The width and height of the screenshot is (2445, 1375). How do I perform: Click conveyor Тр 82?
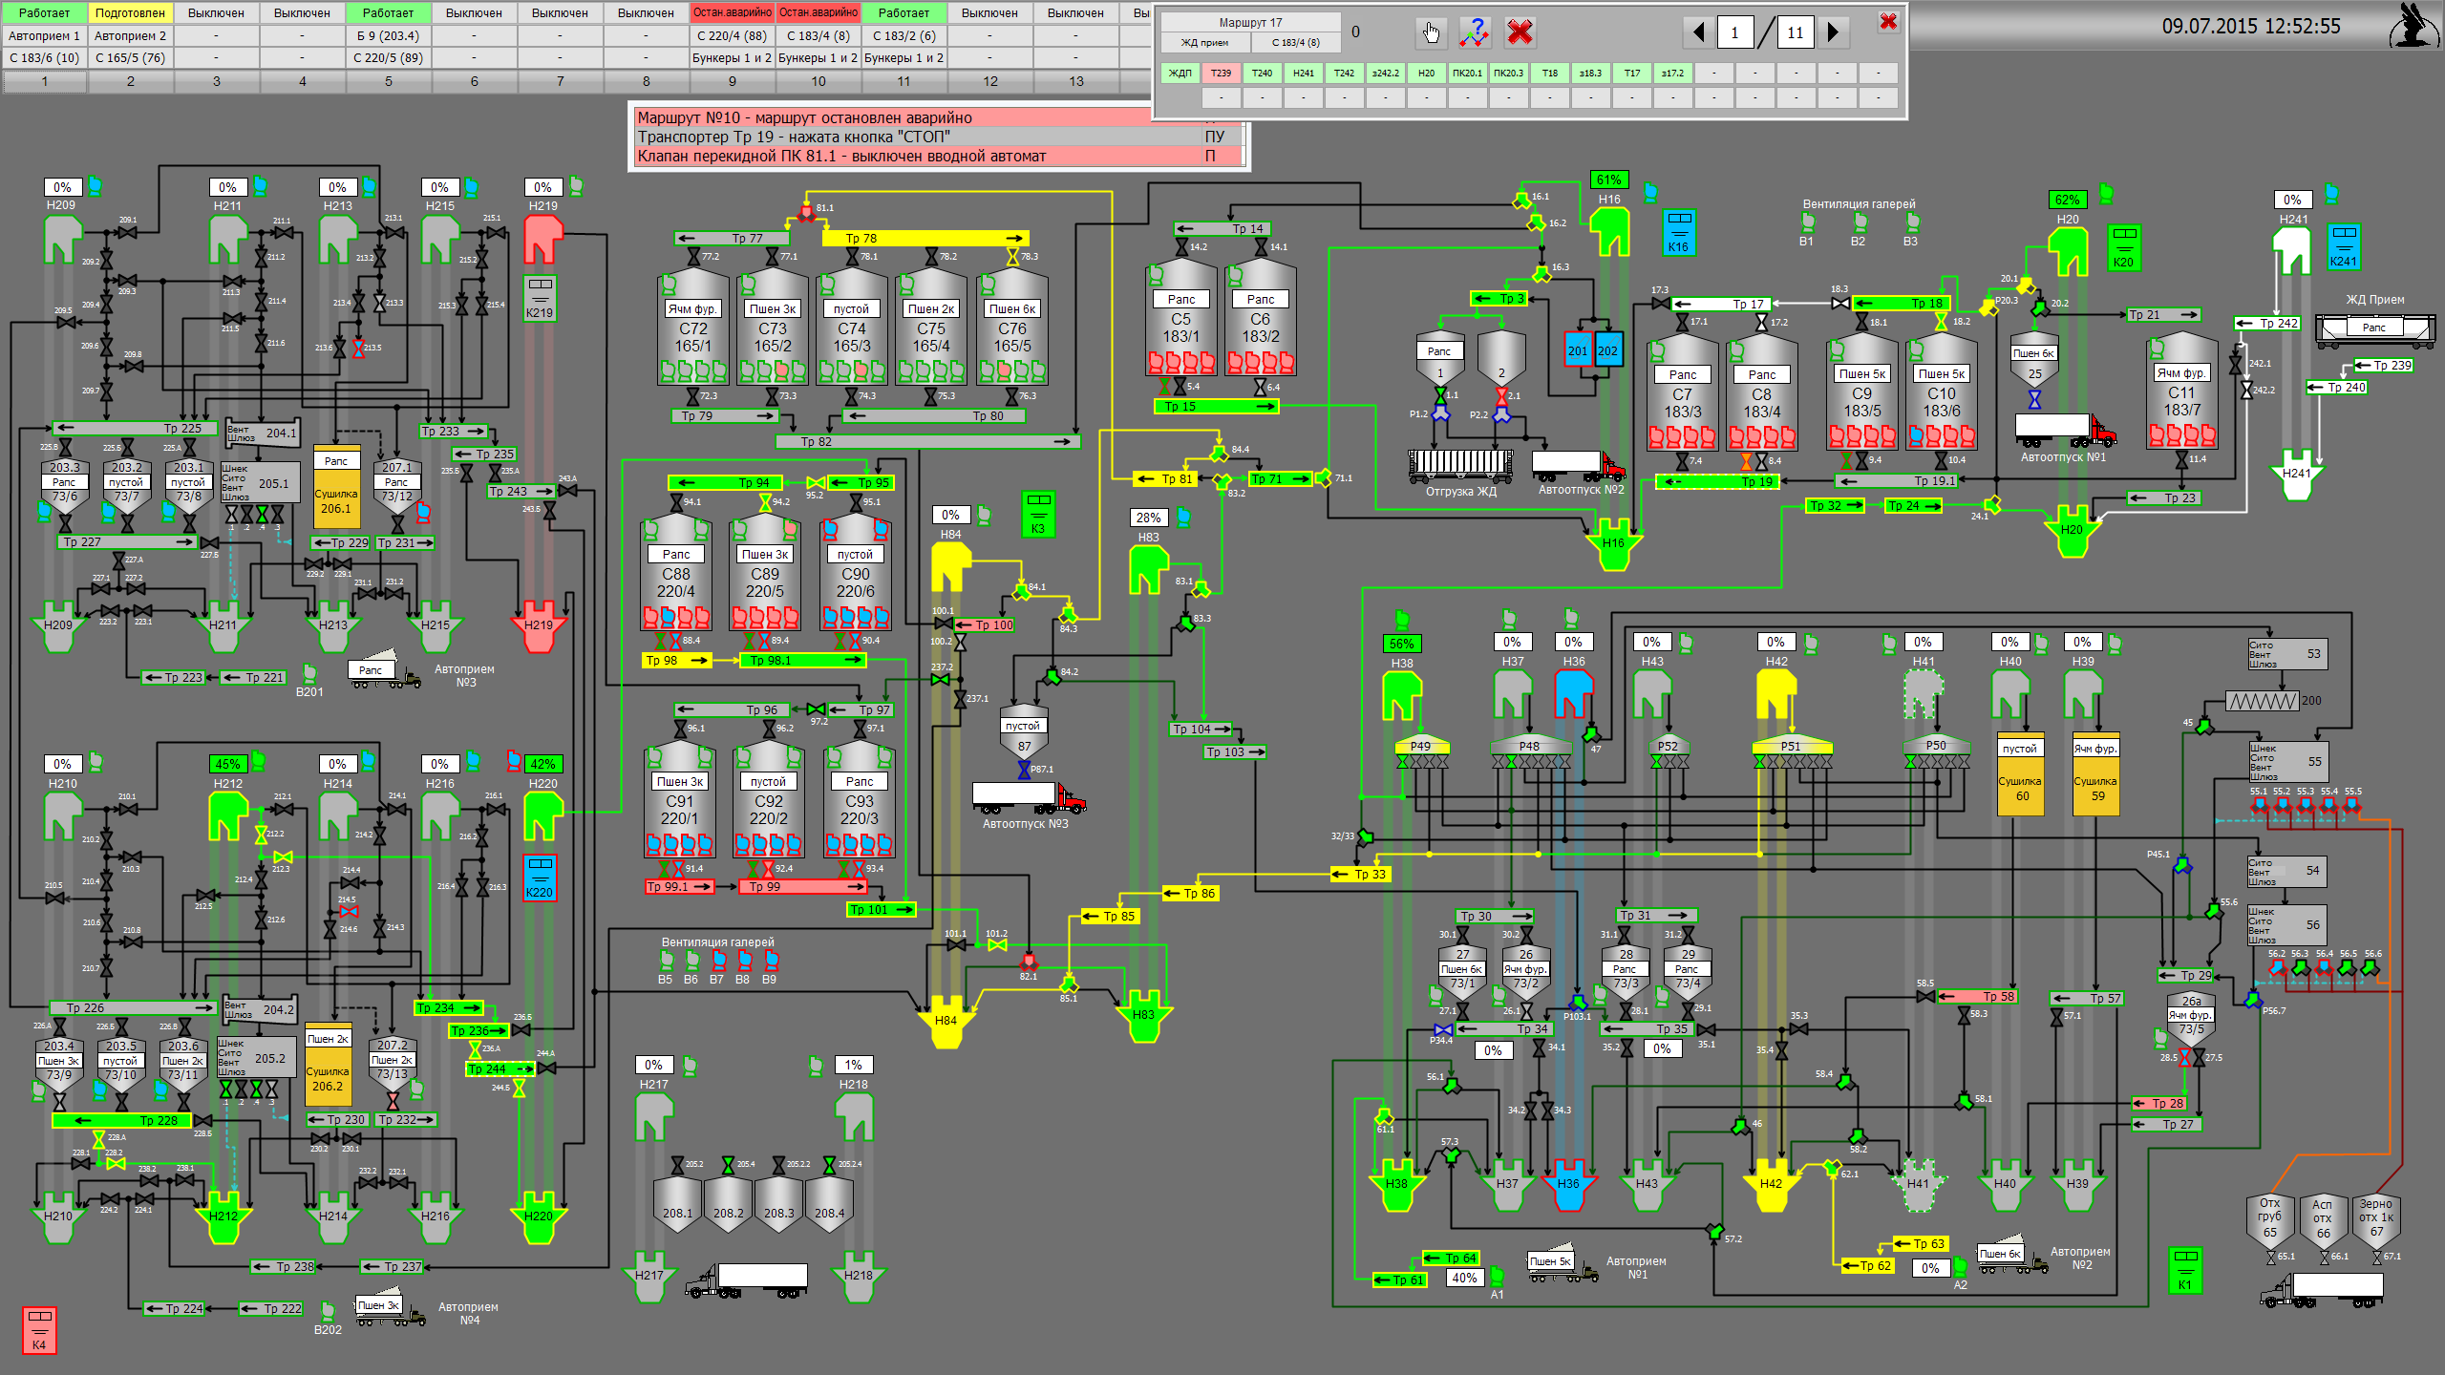point(927,441)
